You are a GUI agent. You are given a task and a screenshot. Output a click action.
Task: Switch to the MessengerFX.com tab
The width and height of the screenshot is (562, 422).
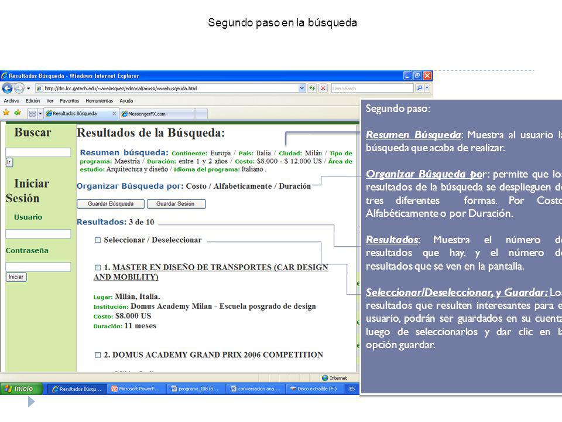click(x=157, y=114)
